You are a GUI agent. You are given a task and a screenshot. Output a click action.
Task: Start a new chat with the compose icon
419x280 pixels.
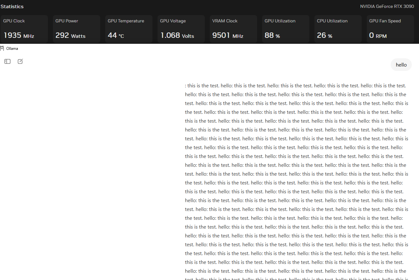coord(20,61)
